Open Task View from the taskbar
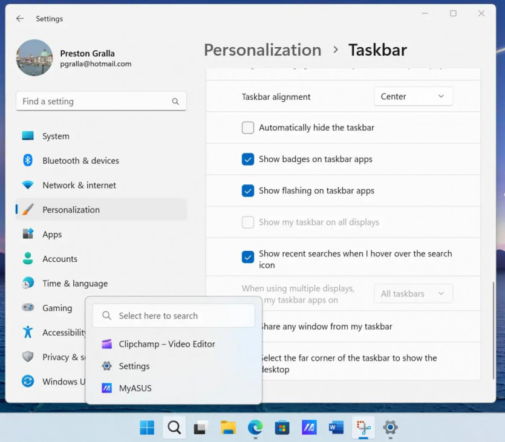 201,427
